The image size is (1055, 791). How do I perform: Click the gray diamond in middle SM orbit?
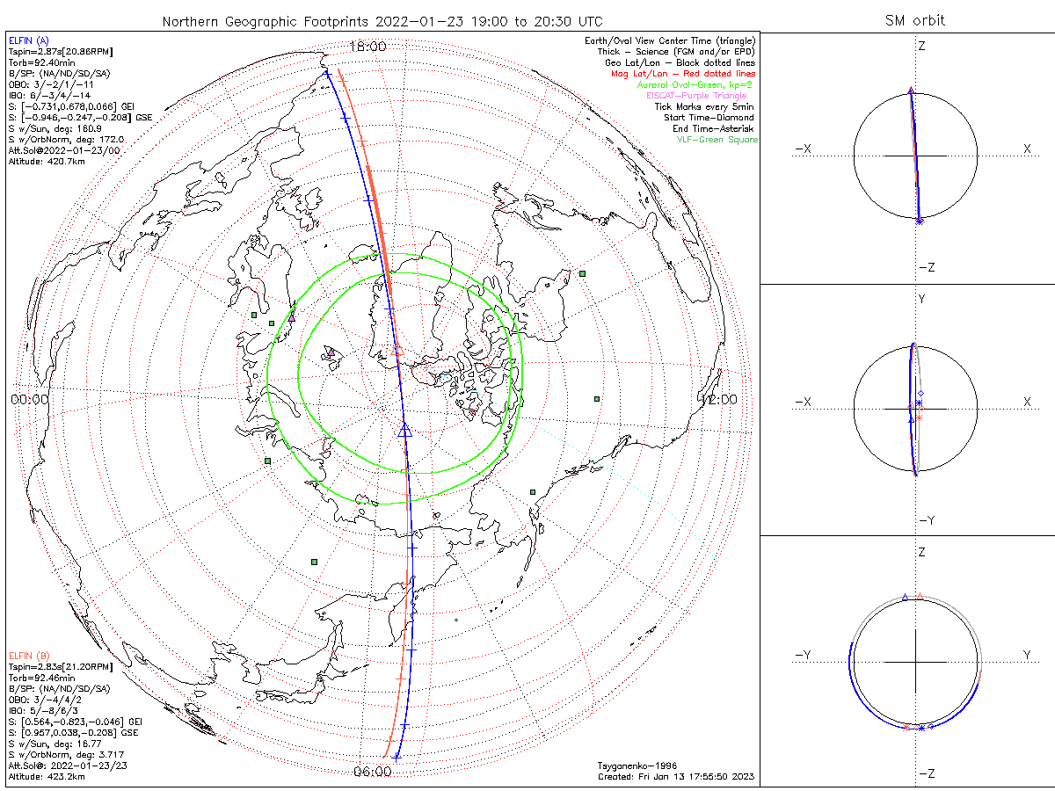click(920, 392)
